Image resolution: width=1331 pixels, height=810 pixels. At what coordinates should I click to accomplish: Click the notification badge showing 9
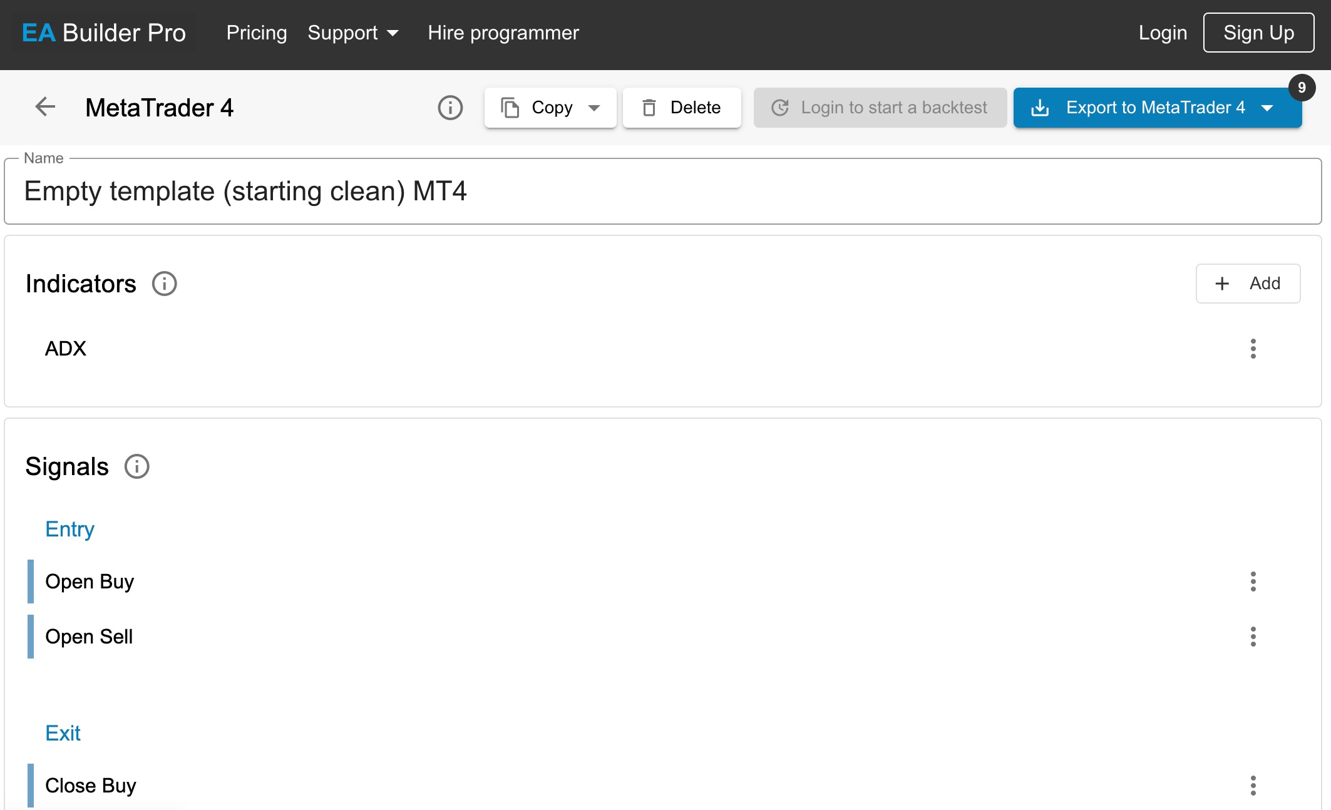pos(1302,88)
